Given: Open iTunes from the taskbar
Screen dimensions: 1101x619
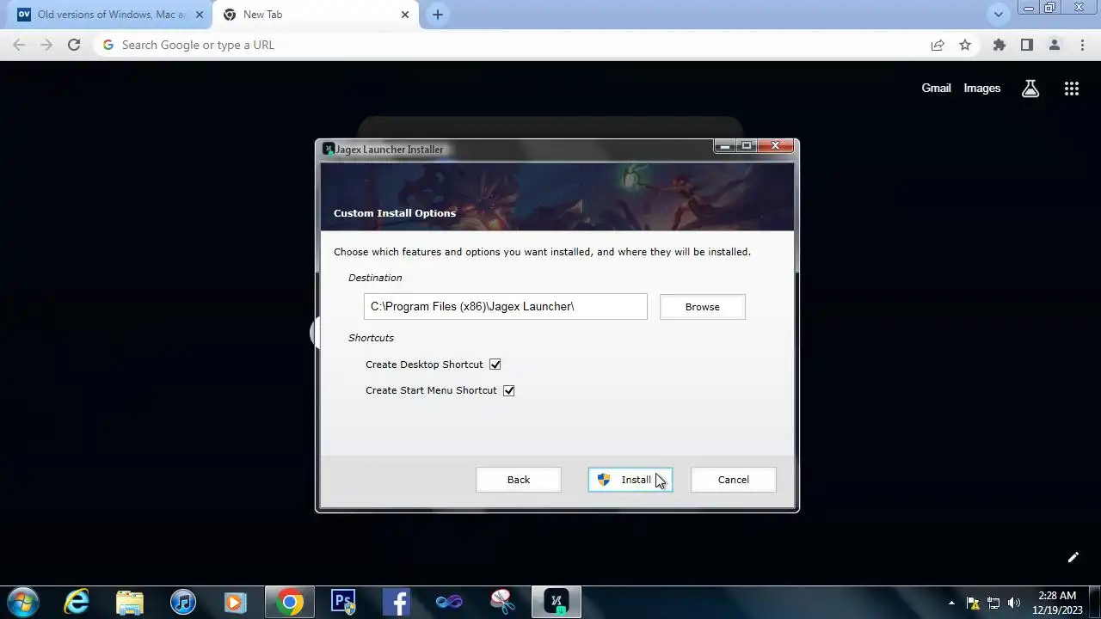Looking at the screenshot, I should [x=183, y=602].
